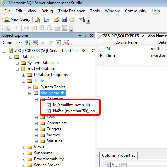Click the Generate Change Script icon

[x=7, y=28]
